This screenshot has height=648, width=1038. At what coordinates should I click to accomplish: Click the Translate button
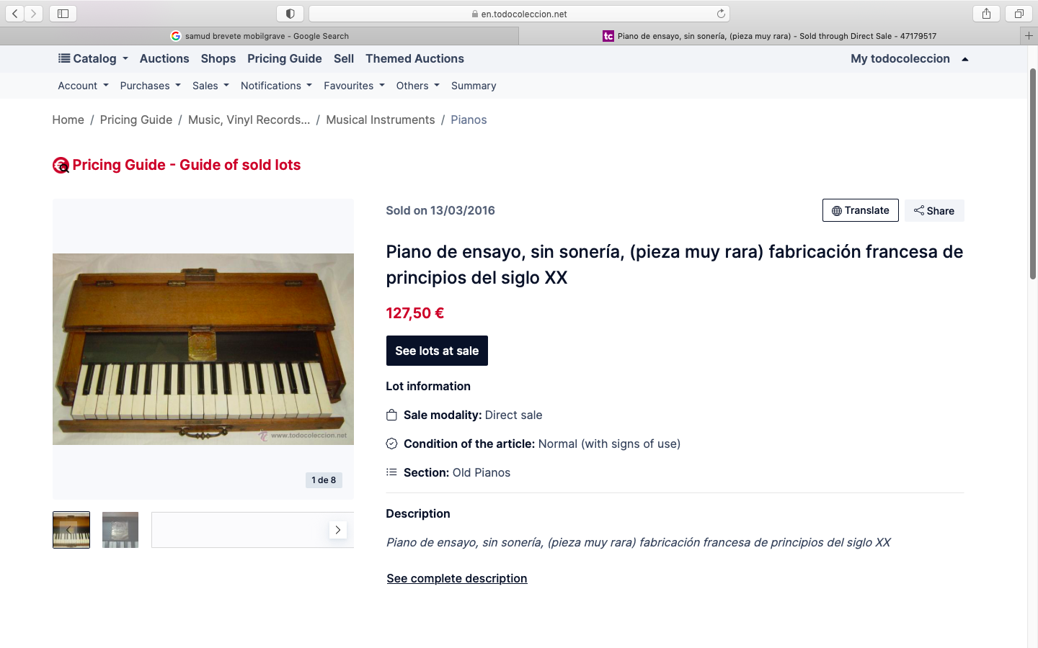click(860, 210)
